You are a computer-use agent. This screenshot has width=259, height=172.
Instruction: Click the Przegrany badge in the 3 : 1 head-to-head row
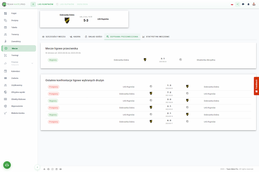click(x=53, y=108)
